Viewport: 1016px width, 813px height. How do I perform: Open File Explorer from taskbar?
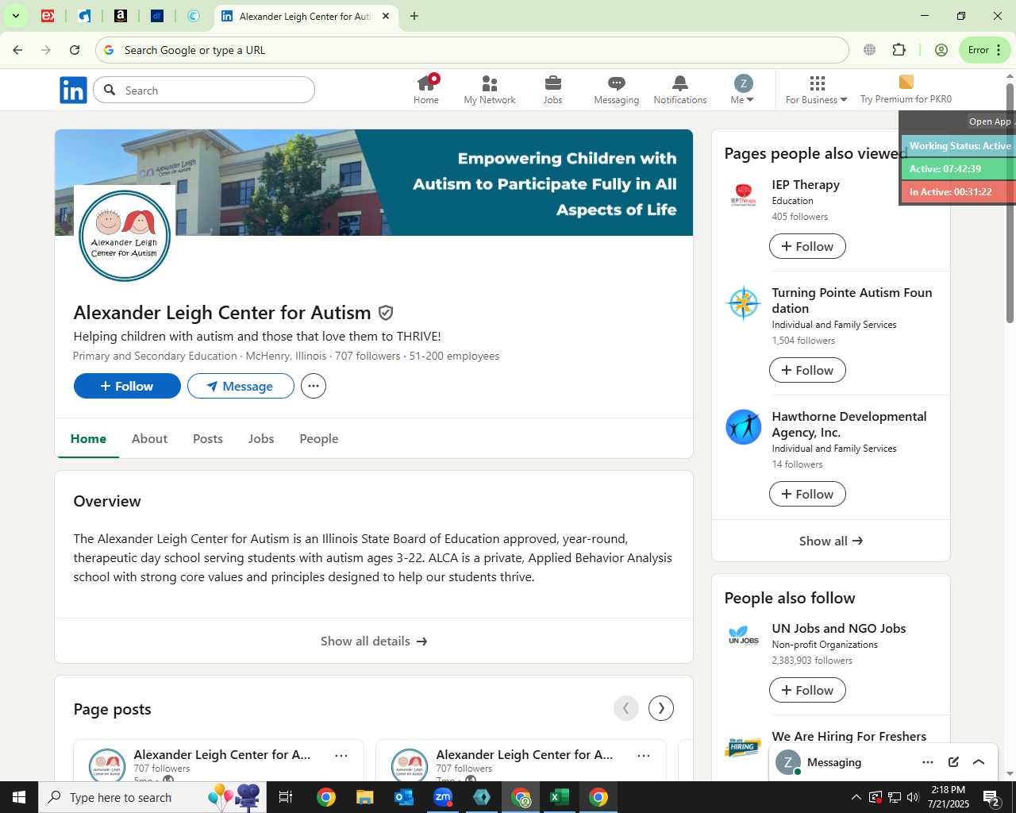[365, 797]
